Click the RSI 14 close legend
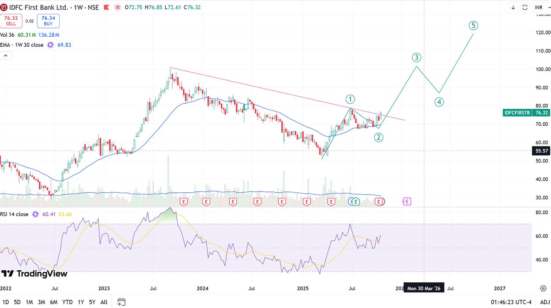The height and width of the screenshot is (308, 551). 15,214
